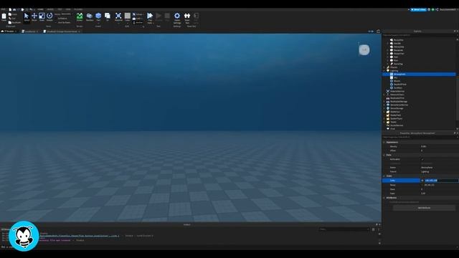Click the Copy button in Clipboard group
459x258 pixels.
tap(12, 14)
